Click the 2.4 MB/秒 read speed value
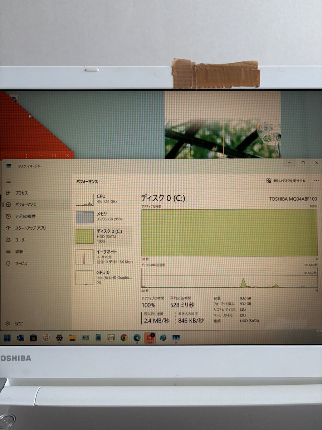The image size is (322, 430). pos(156,320)
